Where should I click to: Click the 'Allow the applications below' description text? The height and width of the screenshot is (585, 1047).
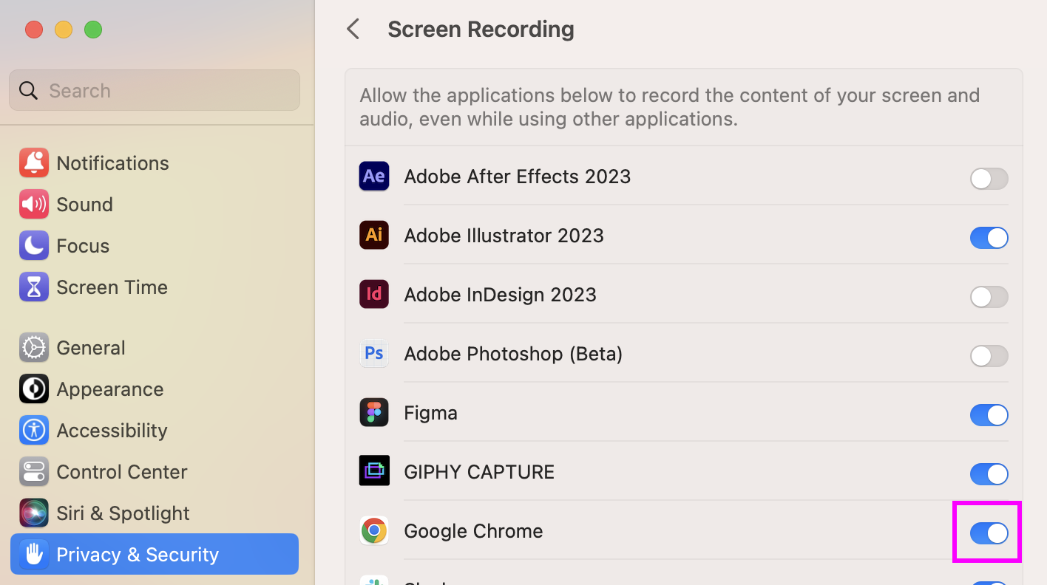point(670,107)
